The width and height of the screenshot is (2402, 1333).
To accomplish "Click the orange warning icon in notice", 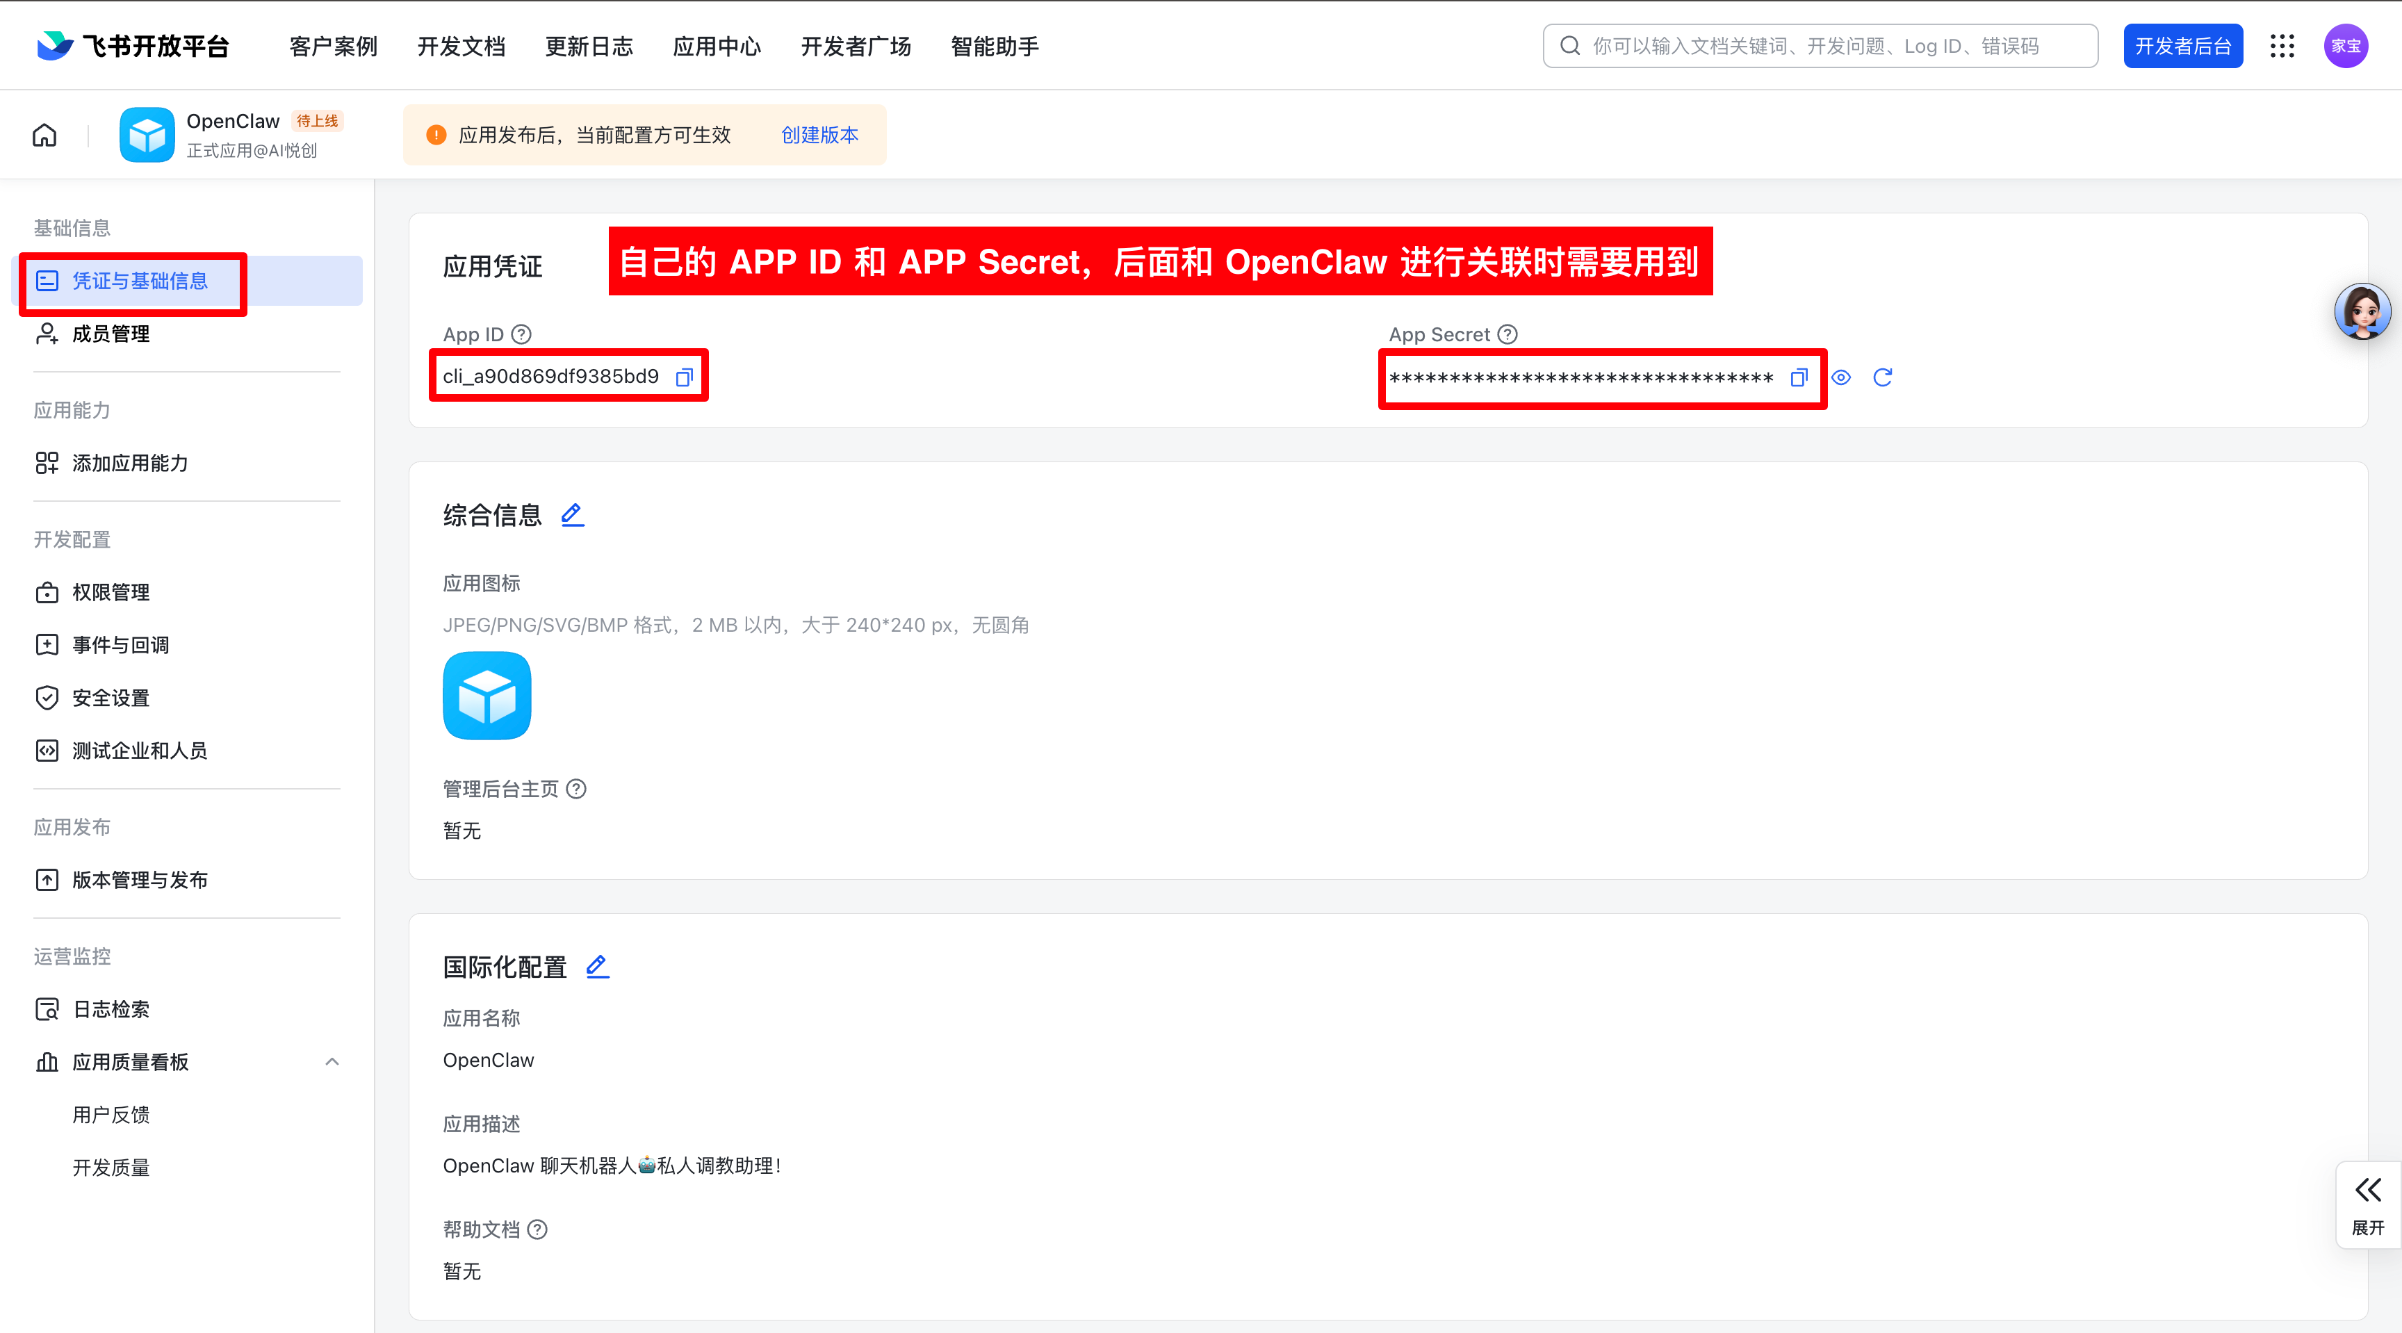I will point(436,135).
